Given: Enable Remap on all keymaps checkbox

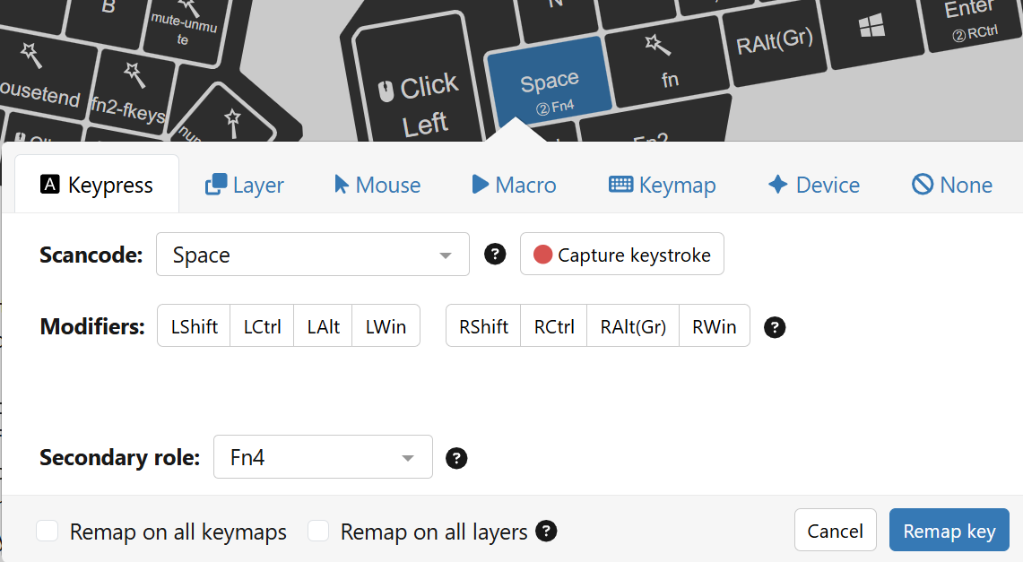Looking at the screenshot, I should click(x=48, y=532).
